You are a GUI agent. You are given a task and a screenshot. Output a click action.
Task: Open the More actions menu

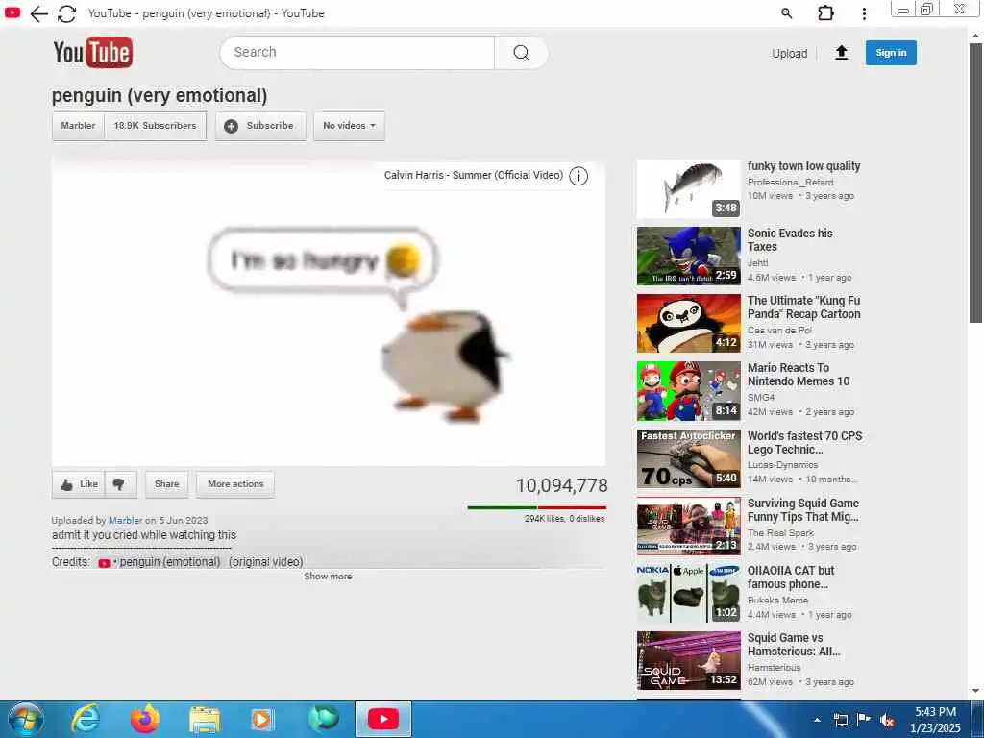tap(235, 484)
